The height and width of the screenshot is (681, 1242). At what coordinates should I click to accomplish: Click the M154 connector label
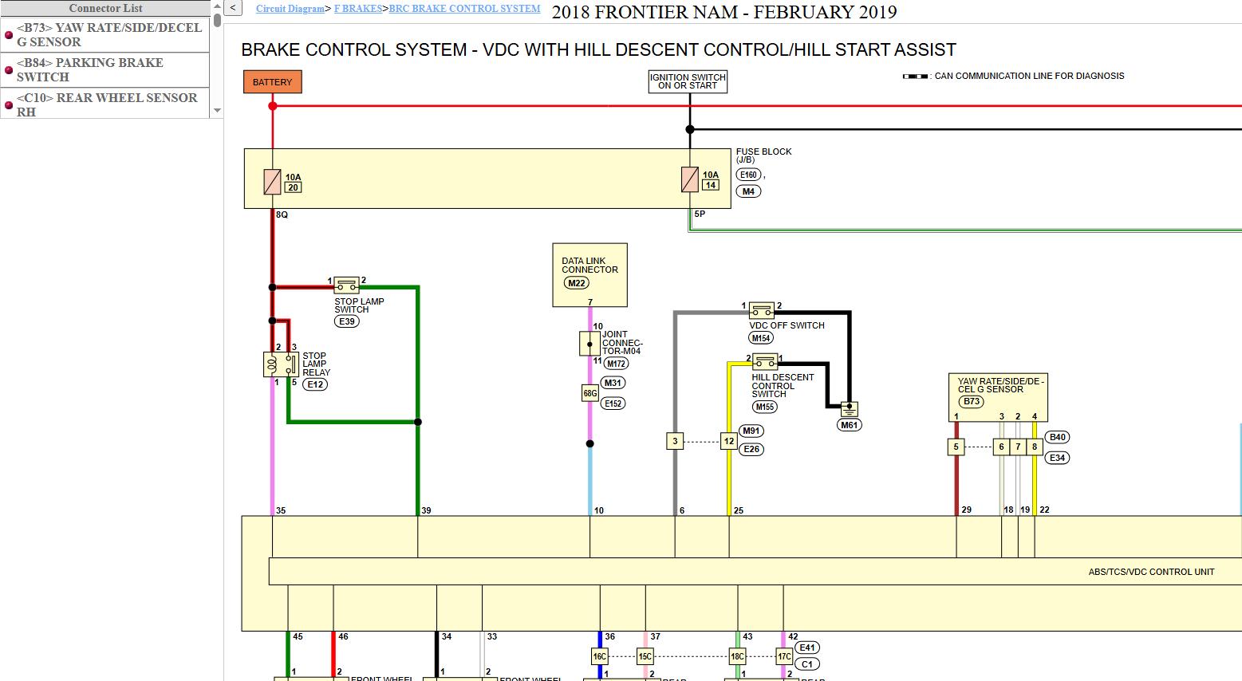coord(761,338)
